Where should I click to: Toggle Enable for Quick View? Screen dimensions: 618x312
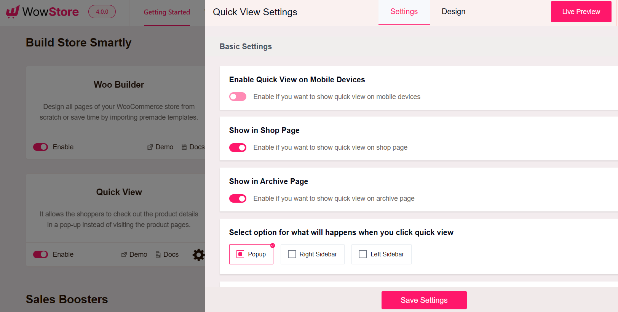click(40, 254)
